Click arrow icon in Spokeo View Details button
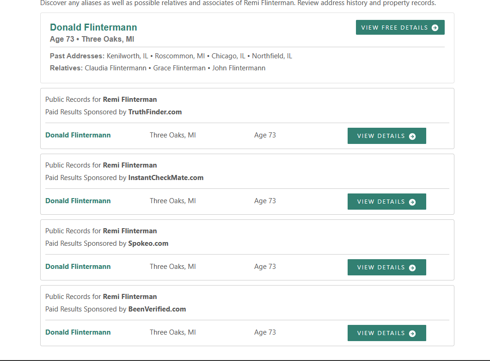The image size is (490, 361). pos(412,268)
